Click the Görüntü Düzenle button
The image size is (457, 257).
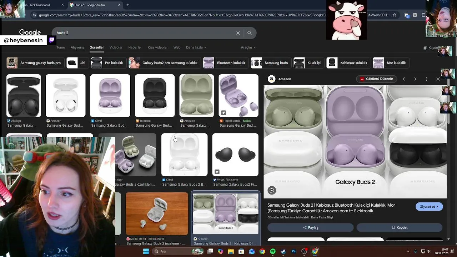(x=376, y=79)
